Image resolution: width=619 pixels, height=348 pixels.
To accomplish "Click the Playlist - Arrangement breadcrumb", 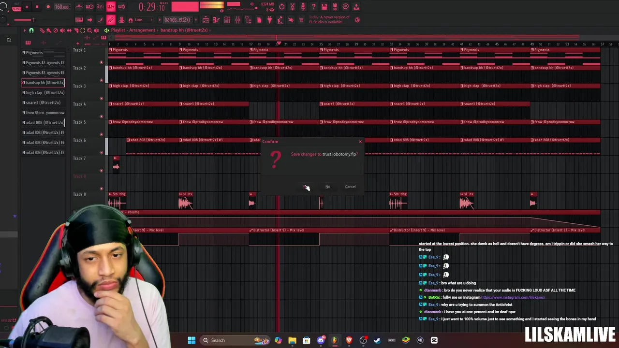I will (x=133, y=30).
